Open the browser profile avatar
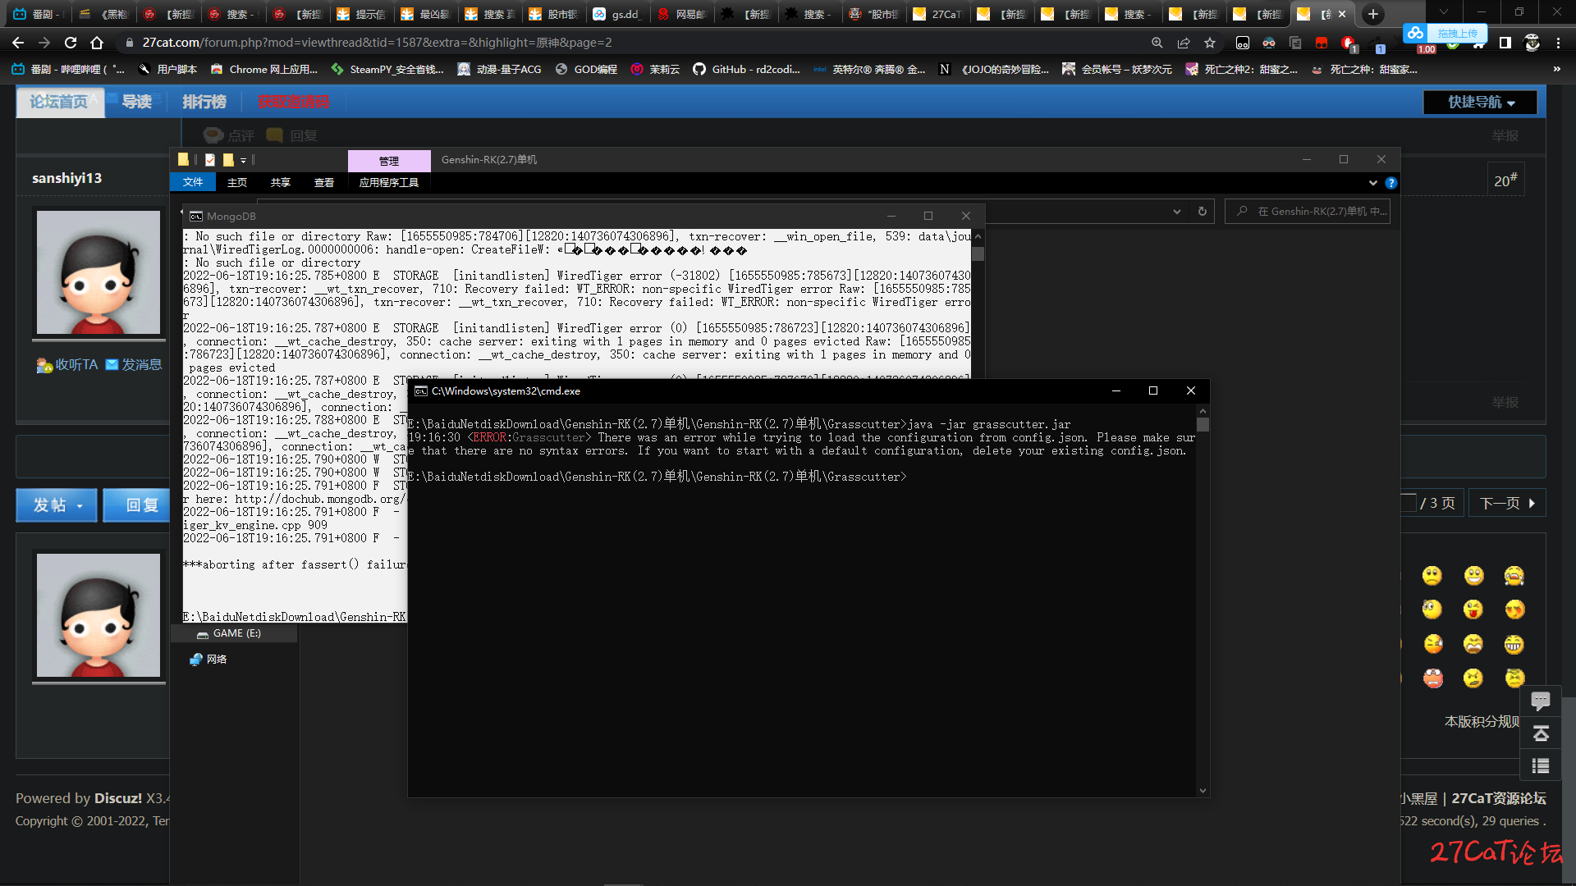Screen dimensions: 1576x886 1532,43
